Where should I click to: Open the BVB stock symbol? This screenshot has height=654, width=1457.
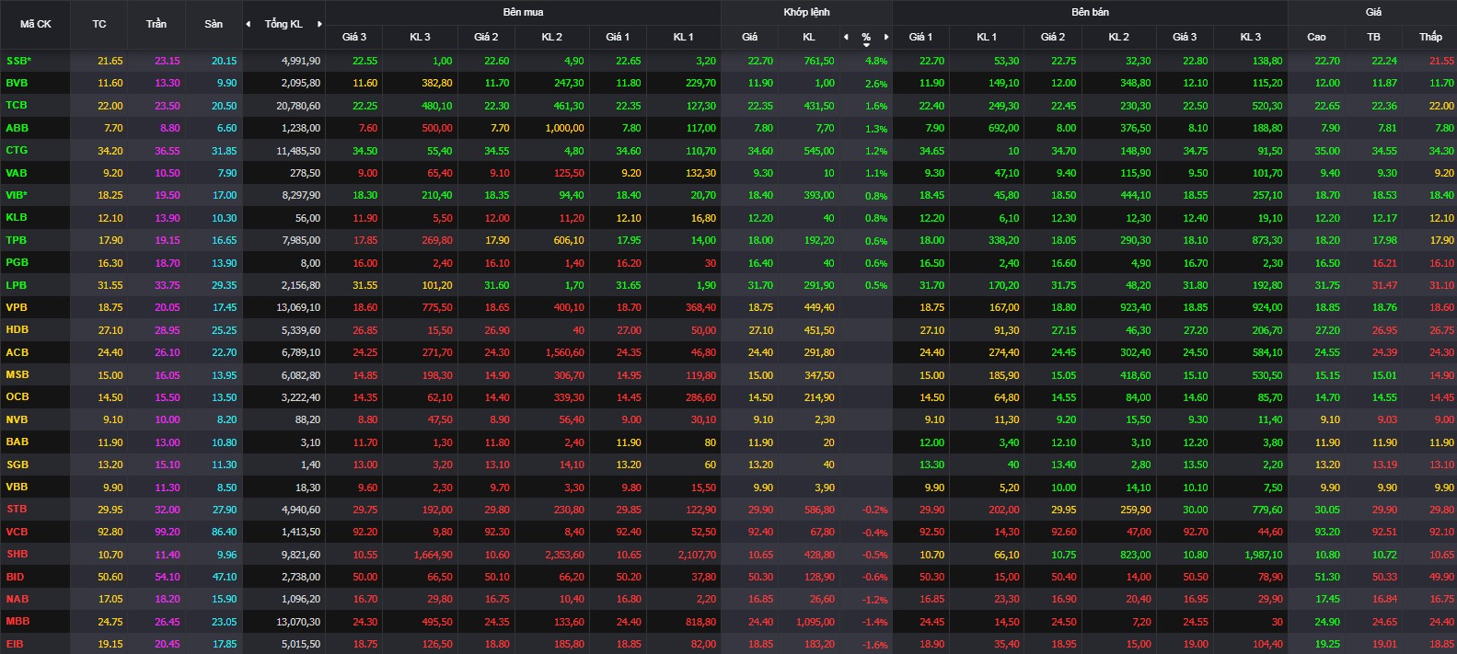17,83
